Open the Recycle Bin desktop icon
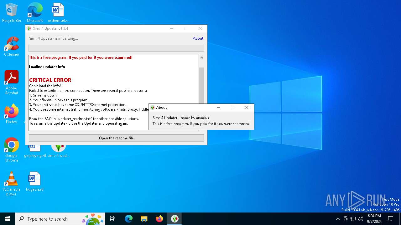401x225 pixels. [12, 13]
